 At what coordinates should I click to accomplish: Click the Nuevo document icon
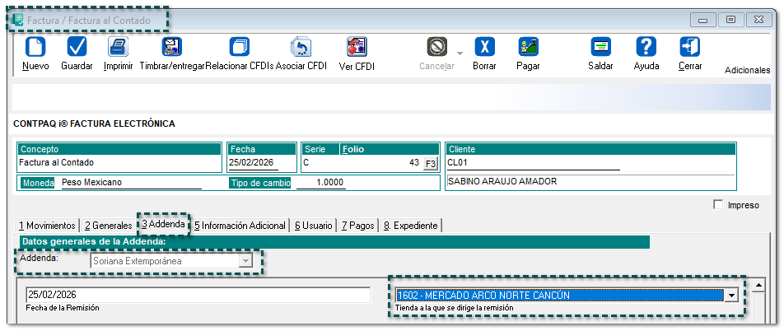click(x=35, y=47)
